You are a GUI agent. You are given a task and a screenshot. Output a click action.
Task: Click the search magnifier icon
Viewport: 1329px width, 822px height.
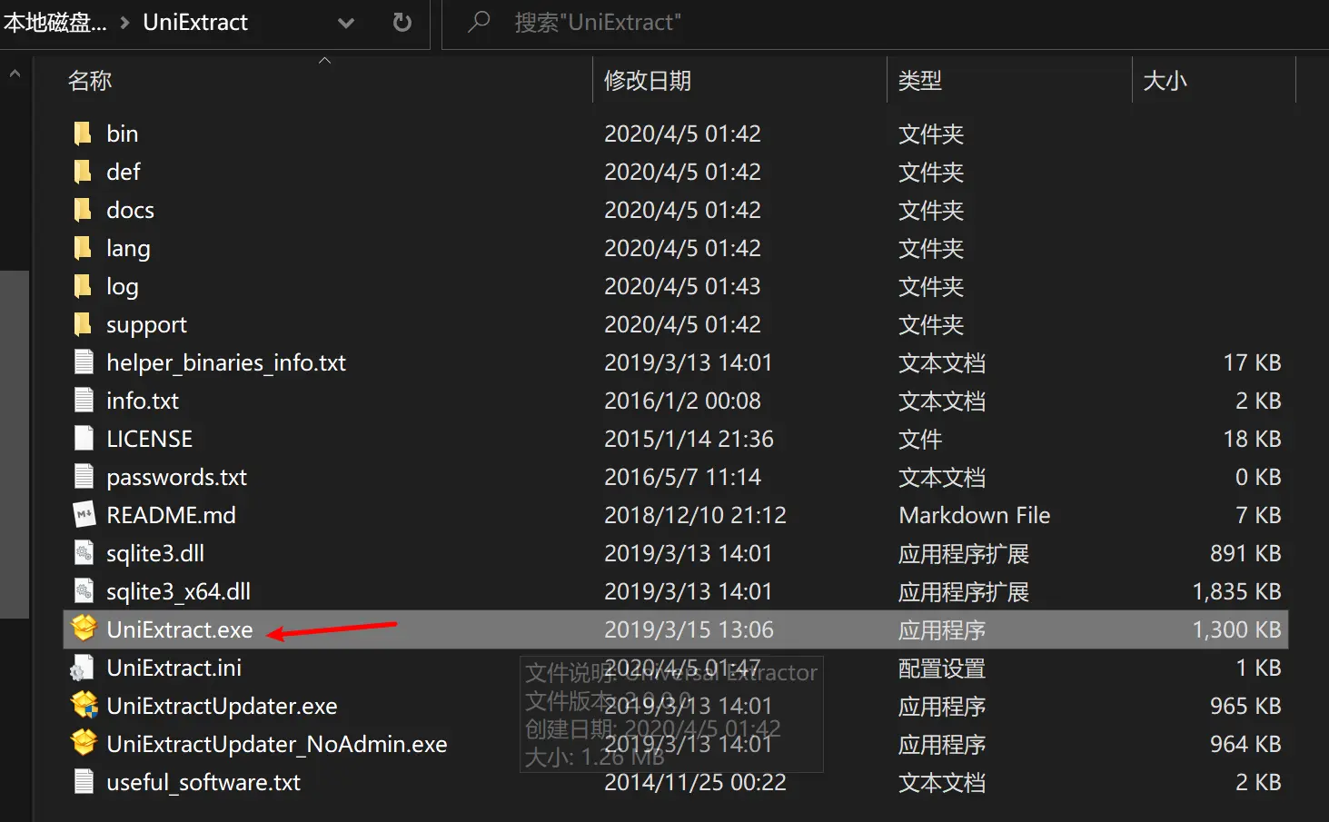click(479, 22)
